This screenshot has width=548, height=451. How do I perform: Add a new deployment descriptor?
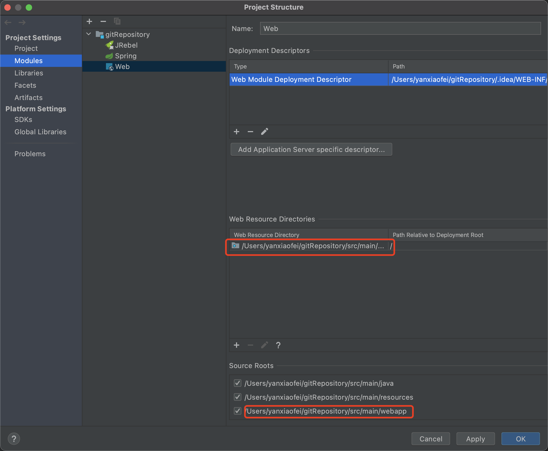tap(237, 132)
